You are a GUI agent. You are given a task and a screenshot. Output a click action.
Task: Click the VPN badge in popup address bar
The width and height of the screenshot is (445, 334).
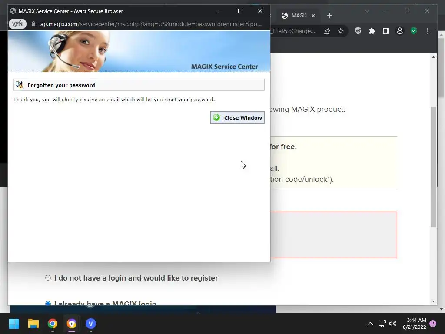pos(17,24)
